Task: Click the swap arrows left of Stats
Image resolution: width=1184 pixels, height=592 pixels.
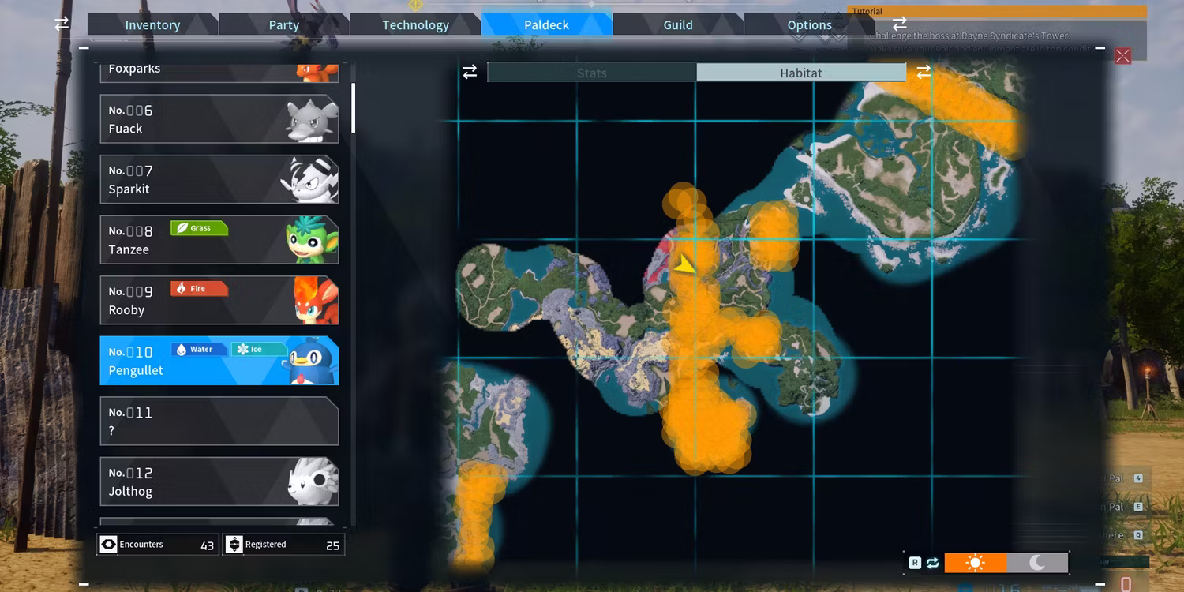Action: tap(470, 72)
